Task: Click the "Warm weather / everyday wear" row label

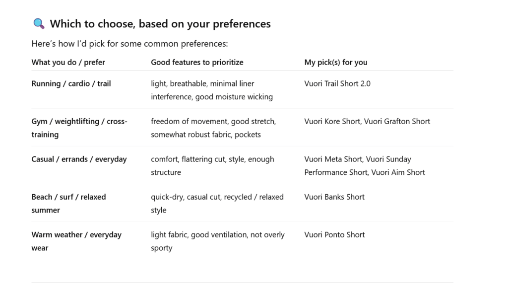Action: (76, 241)
